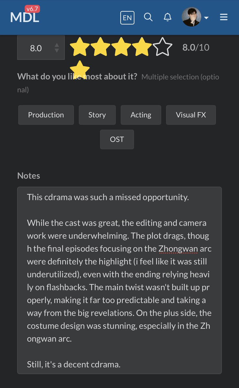Expand the profile avatar dropdown arrow
This screenshot has width=239, height=388.
coord(206,18)
